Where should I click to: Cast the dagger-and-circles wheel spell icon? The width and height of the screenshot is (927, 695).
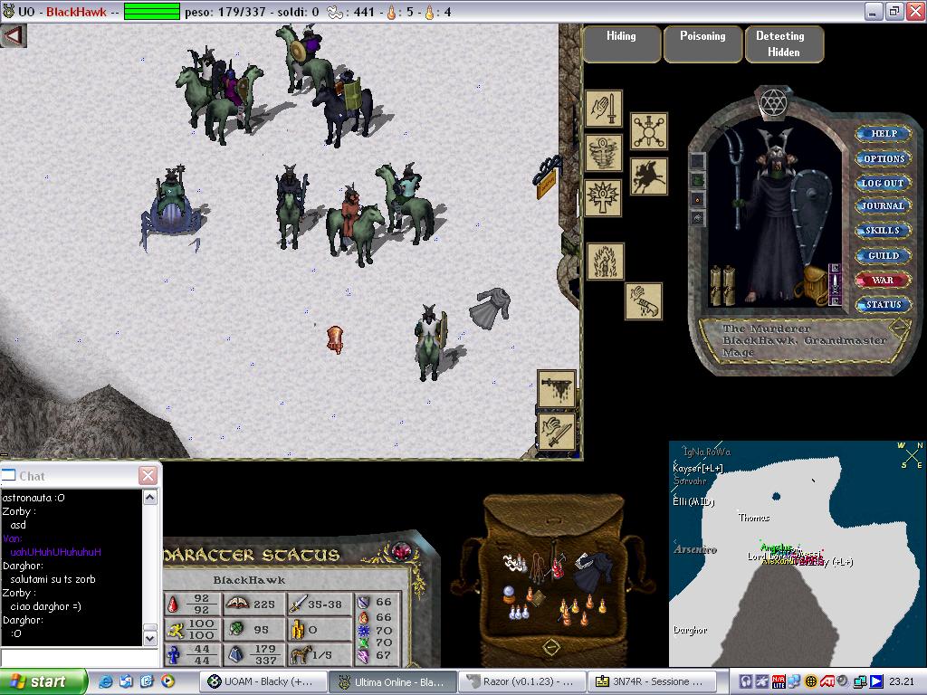[648, 131]
